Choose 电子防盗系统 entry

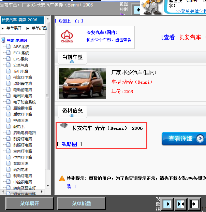[25, 102]
